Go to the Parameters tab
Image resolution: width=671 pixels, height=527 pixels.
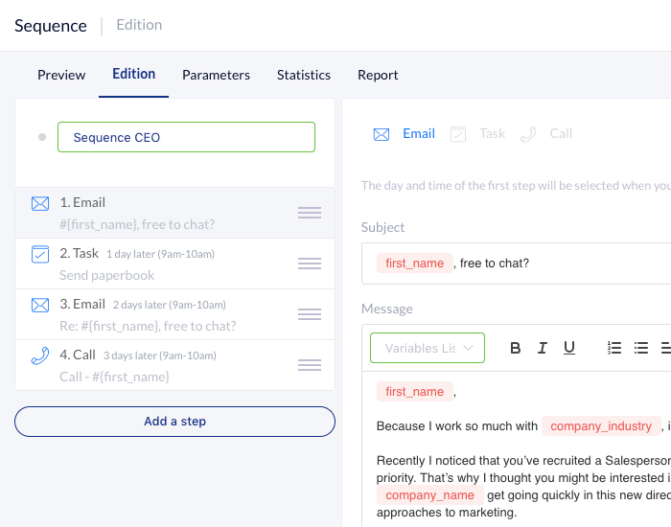click(x=216, y=75)
